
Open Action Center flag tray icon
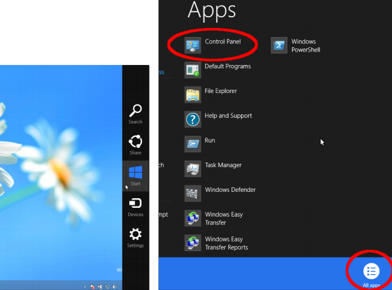[92, 287]
